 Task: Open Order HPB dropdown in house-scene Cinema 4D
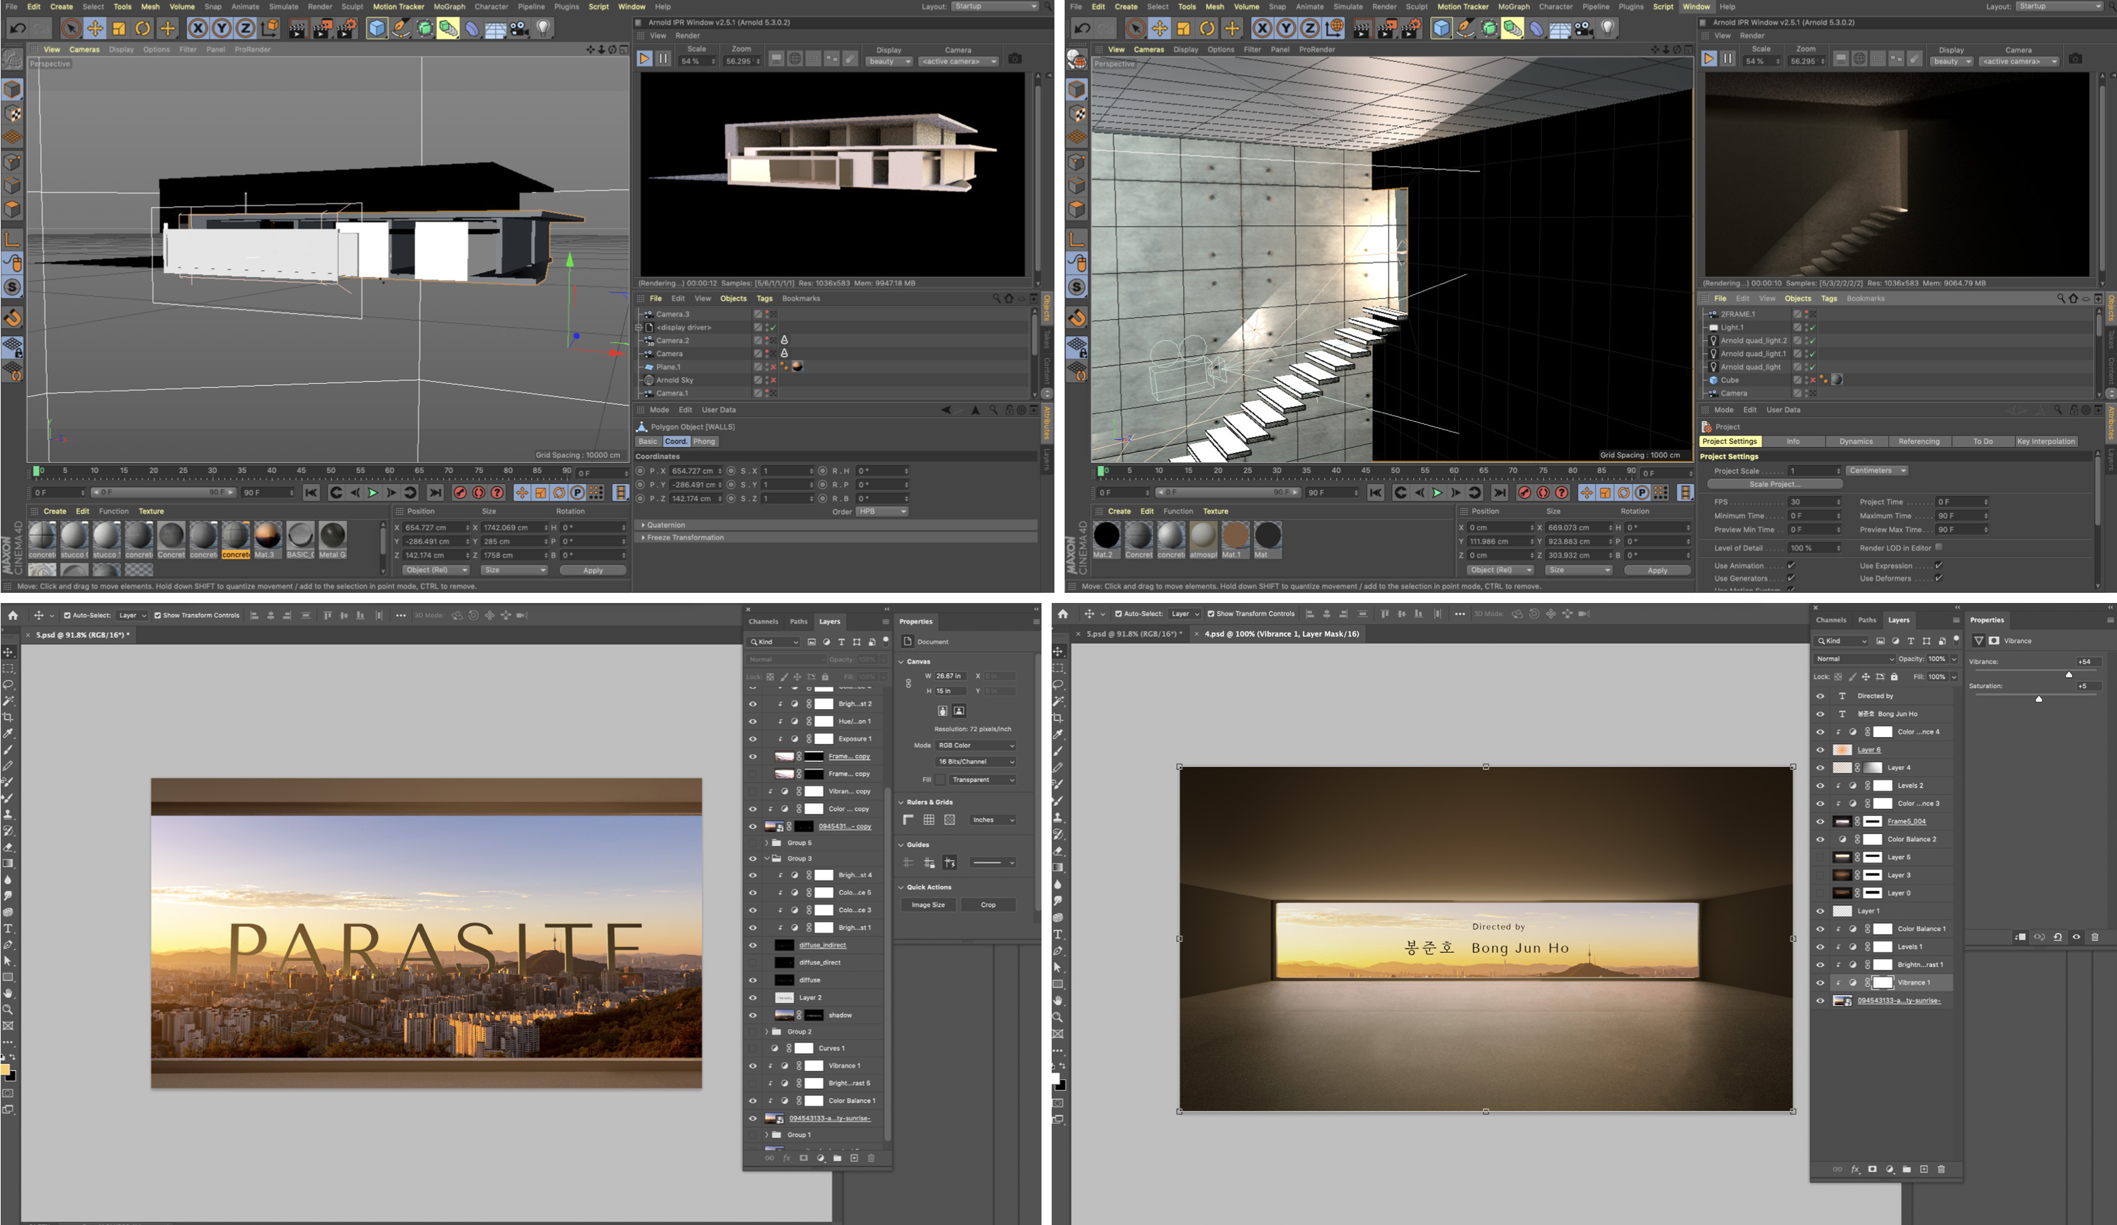(x=882, y=511)
